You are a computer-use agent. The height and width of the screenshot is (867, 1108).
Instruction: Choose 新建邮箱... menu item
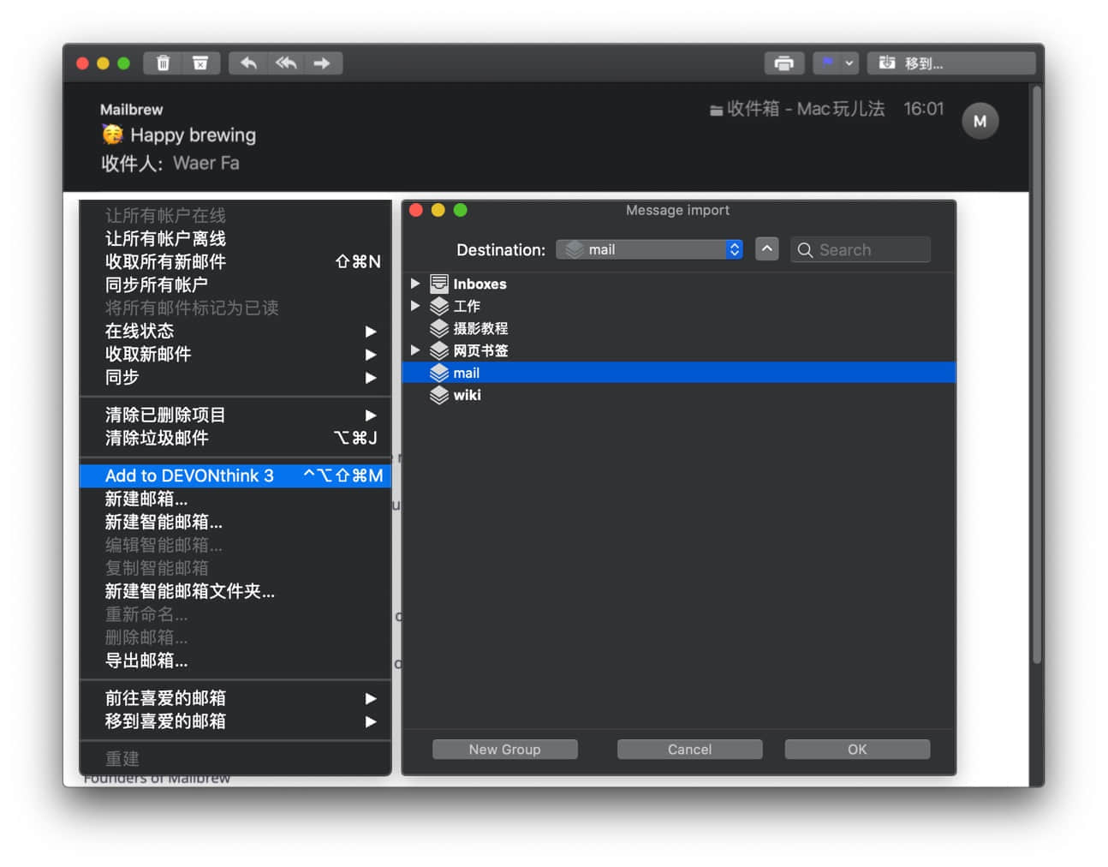coord(235,499)
